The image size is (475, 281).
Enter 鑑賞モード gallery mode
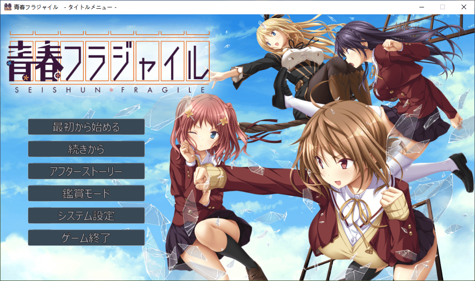[x=86, y=193]
